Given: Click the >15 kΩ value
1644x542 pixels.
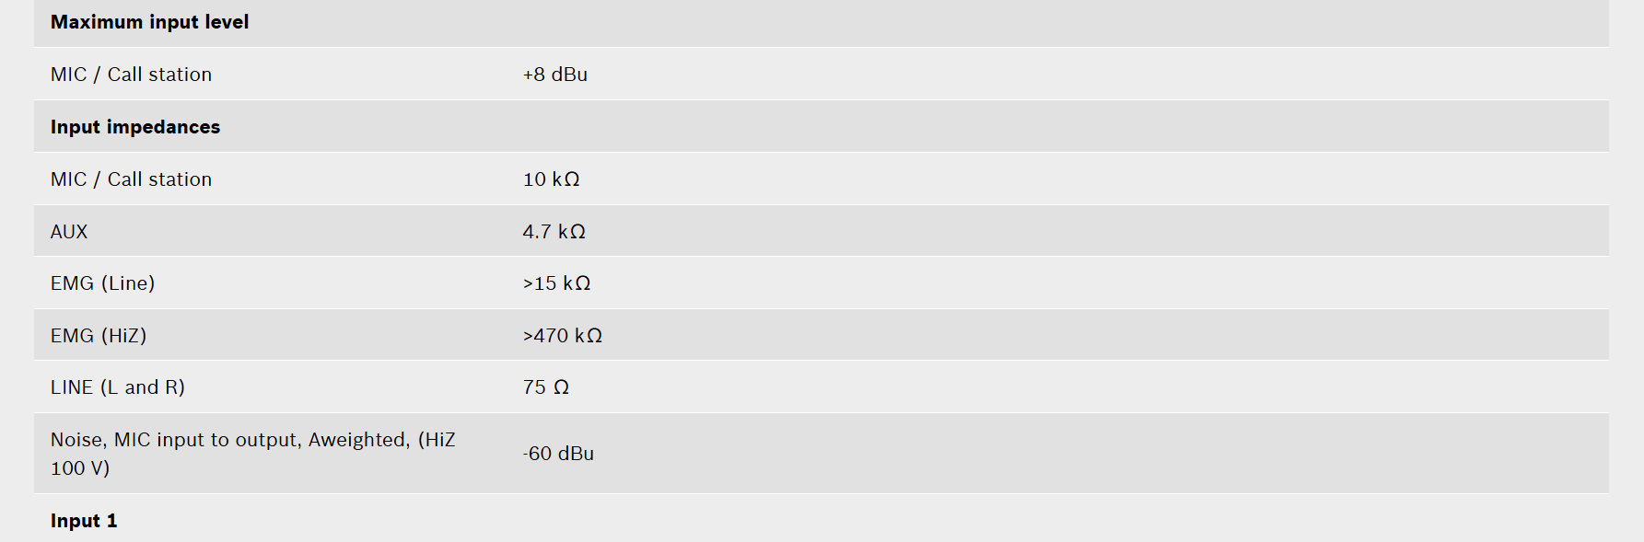Looking at the screenshot, I should pyautogui.click(x=557, y=283).
